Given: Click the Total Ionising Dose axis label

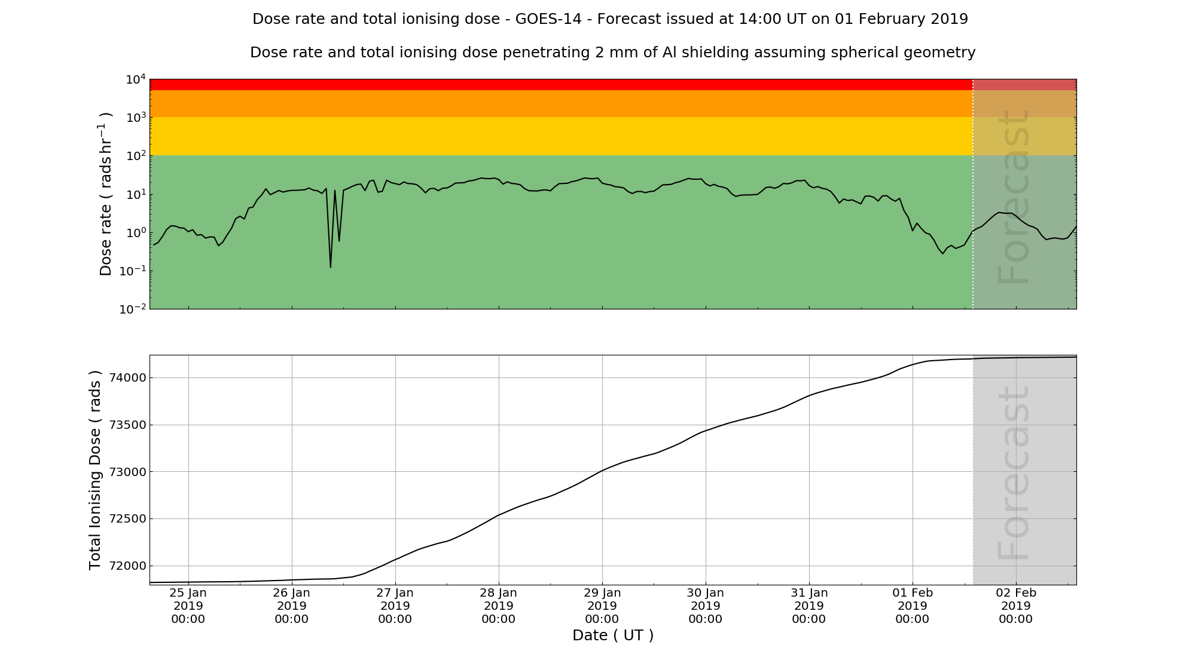Looking at the screenshot, I should (x=95, y=470).
